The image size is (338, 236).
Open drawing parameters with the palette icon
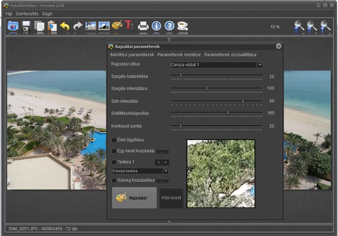click(117, 25)
